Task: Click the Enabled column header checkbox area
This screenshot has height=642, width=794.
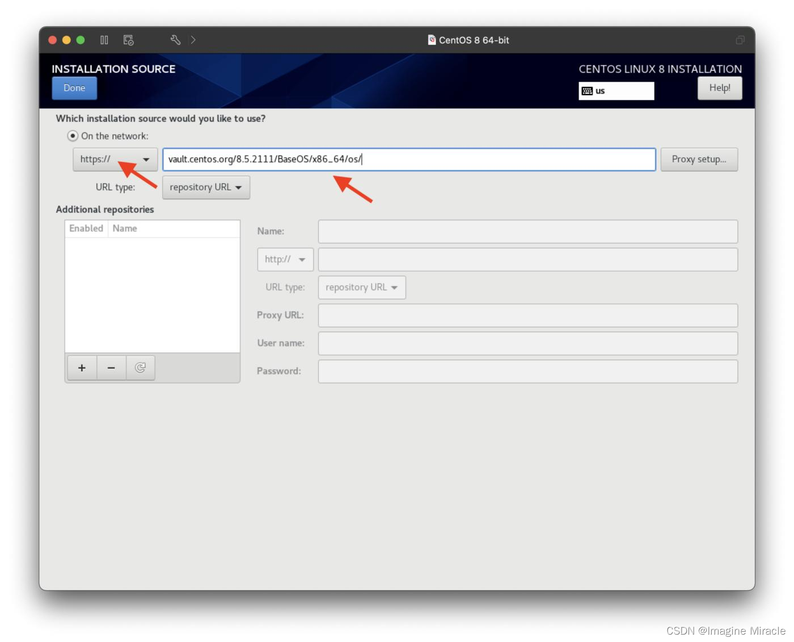Action: pos(86,228)
